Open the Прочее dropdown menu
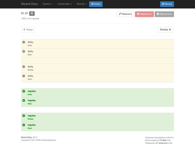Viewport: 195px width, 146px height. click(81, 4)
